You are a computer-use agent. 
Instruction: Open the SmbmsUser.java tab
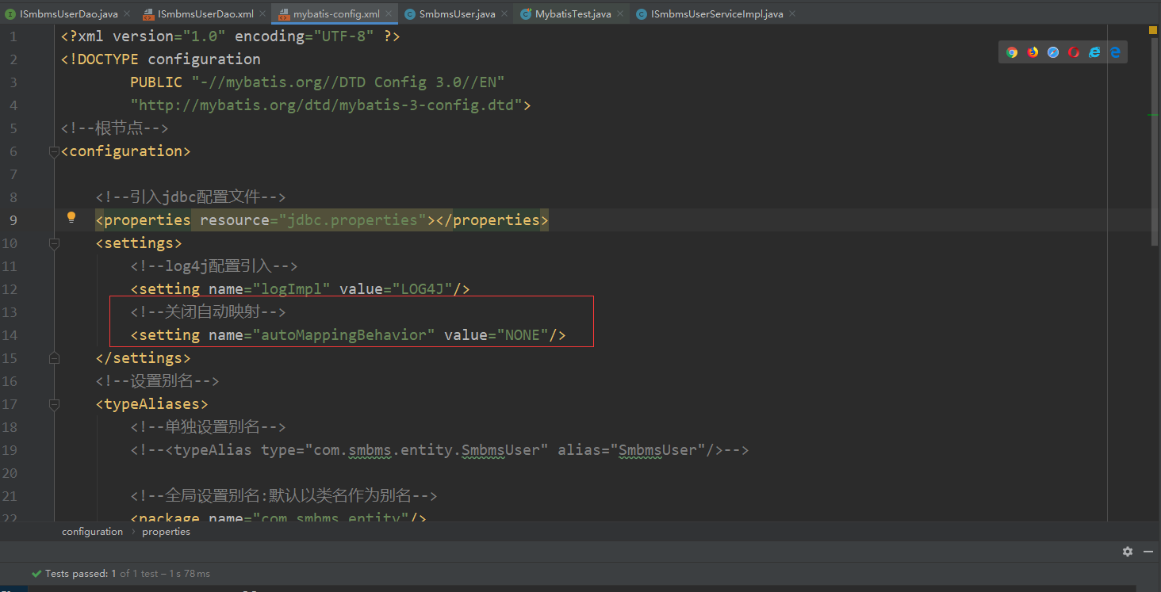pyautogui.click(x=457, y=14)
